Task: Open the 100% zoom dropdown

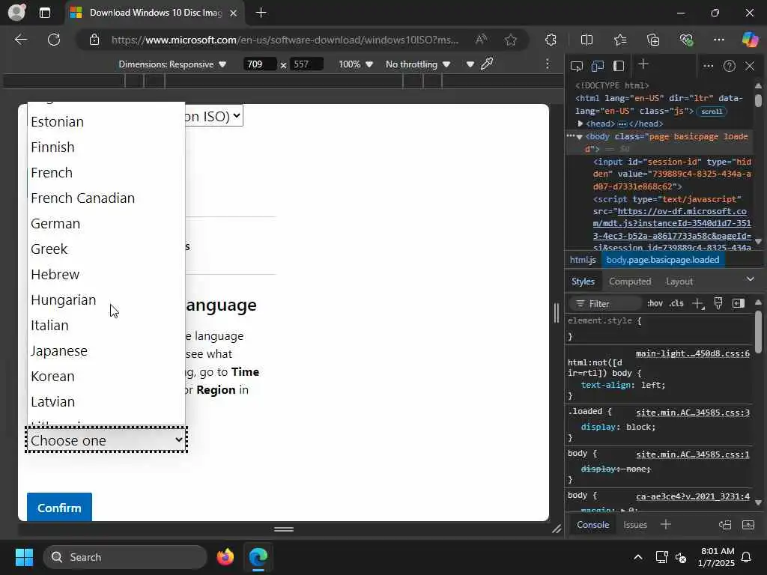Action: click(356, 64)
